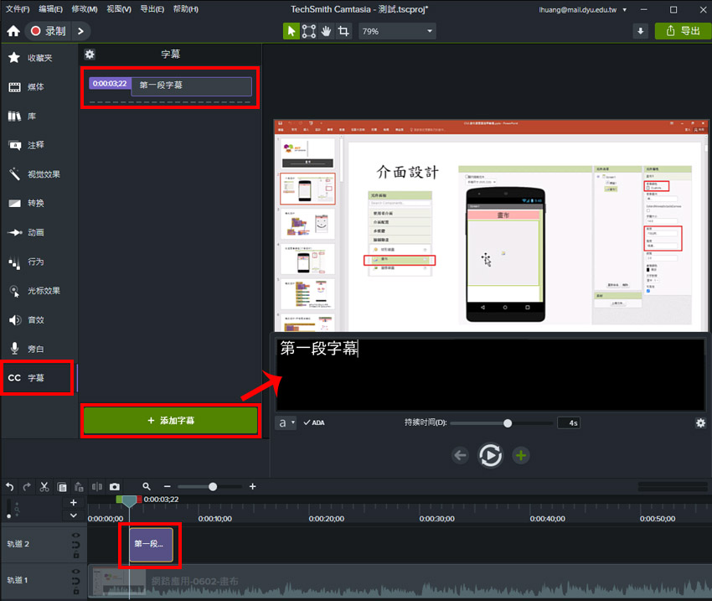Viewport: 712px width, 601px height.
Task: Expand the arrow beside the 录制 button
Action: click(x=80, y=31)
